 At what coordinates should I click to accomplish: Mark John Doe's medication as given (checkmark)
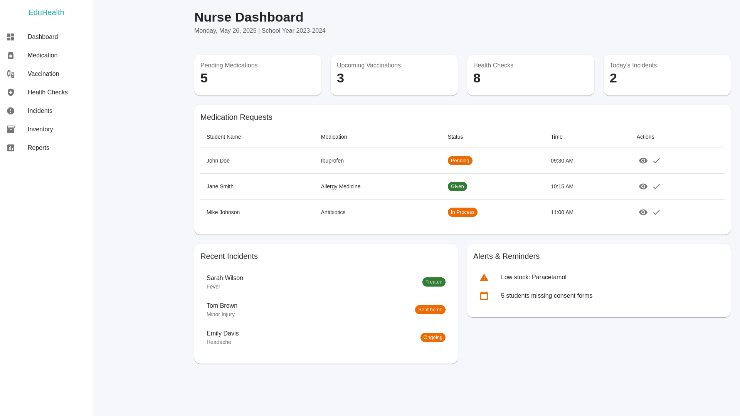click(656, 161)
